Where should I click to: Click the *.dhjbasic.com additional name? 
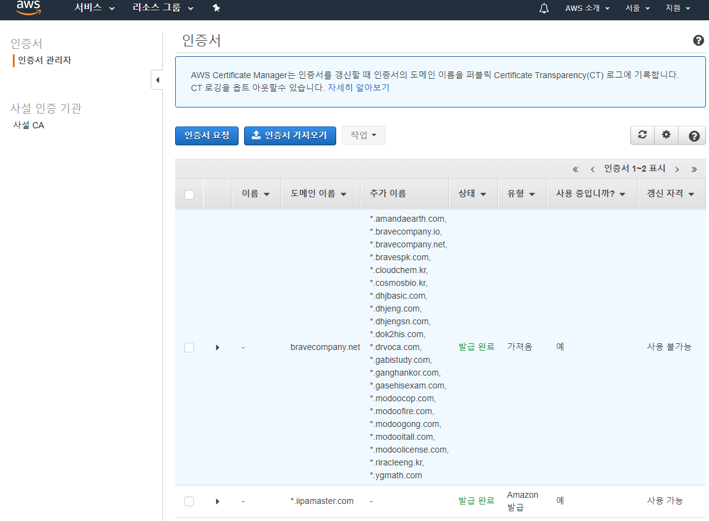[398, 296]
